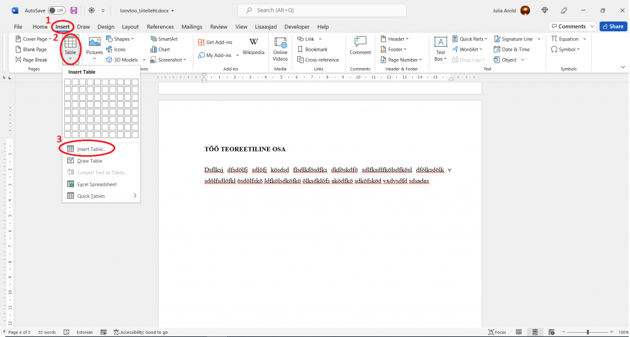Viewport: 630px width, 337px height.
Task: Collapse the ribbon with the chevron
Action: 623,68
